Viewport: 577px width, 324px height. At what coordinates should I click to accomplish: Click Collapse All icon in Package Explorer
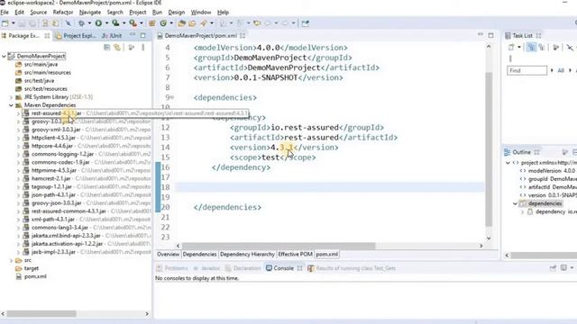(x=106, y=47)
